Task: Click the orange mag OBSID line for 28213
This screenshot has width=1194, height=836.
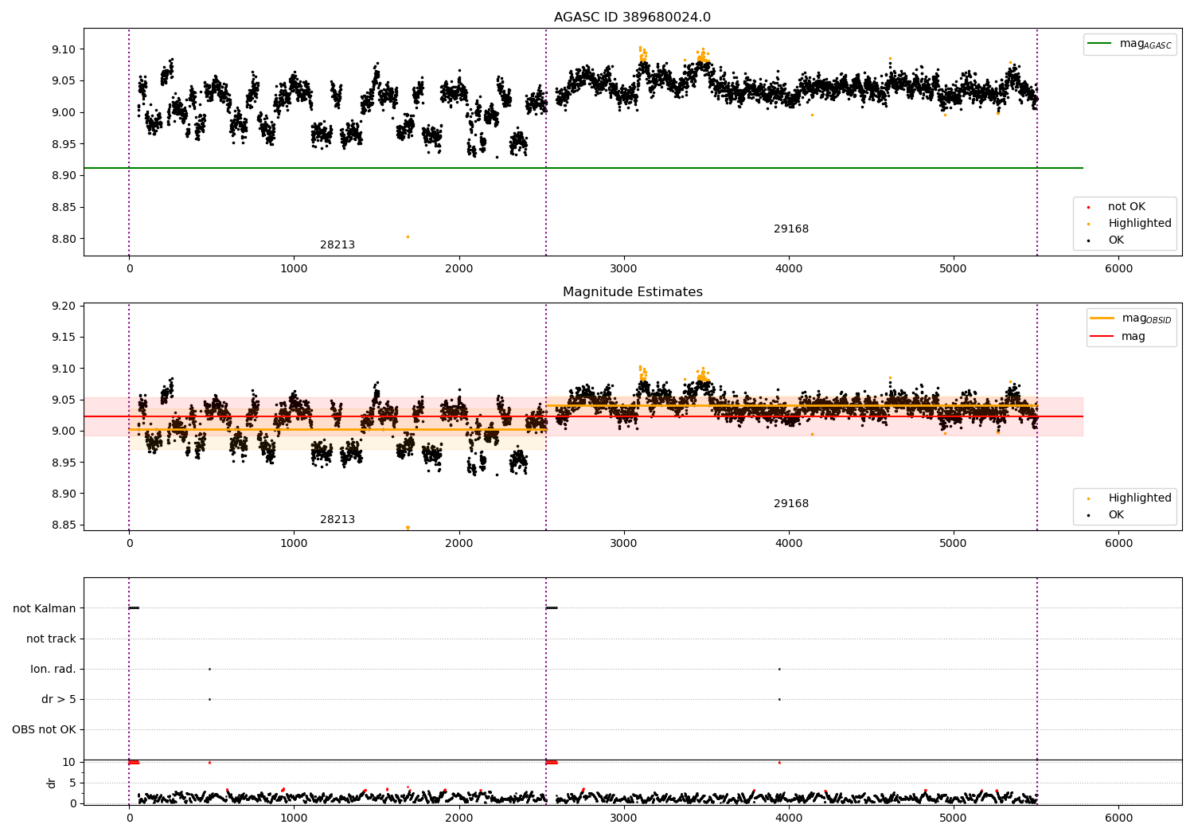Action: coord(338,429)
